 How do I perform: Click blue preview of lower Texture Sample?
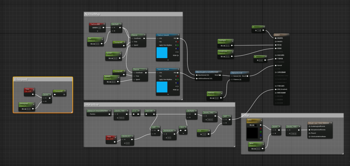tap(162, 87)
